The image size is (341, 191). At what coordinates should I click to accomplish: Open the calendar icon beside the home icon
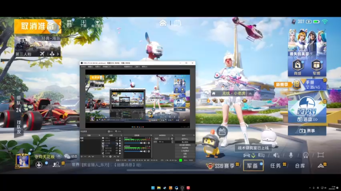point(177,23)
